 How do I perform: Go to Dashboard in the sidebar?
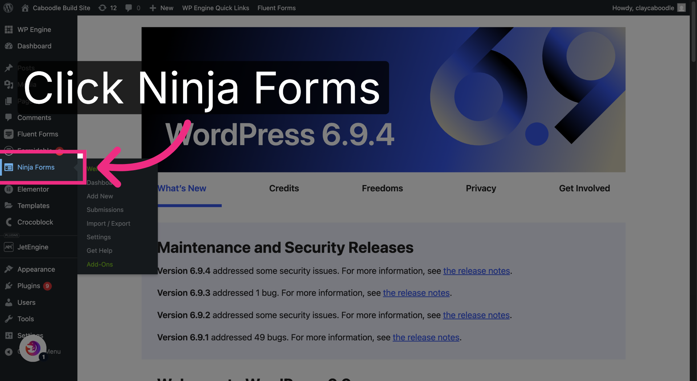coord(34,46)
